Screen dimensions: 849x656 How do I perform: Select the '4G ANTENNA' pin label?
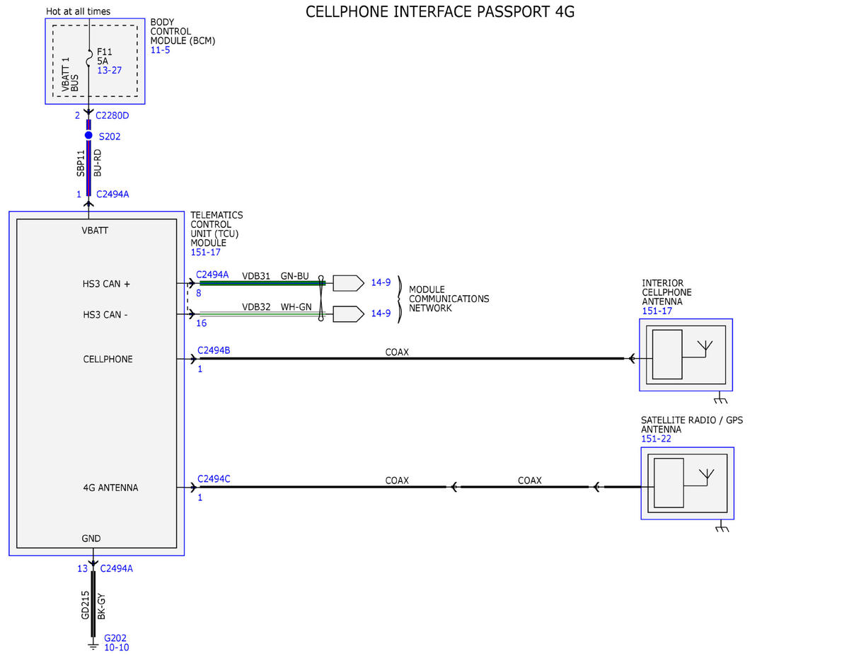pyautogui.click(x=110, y=488)
